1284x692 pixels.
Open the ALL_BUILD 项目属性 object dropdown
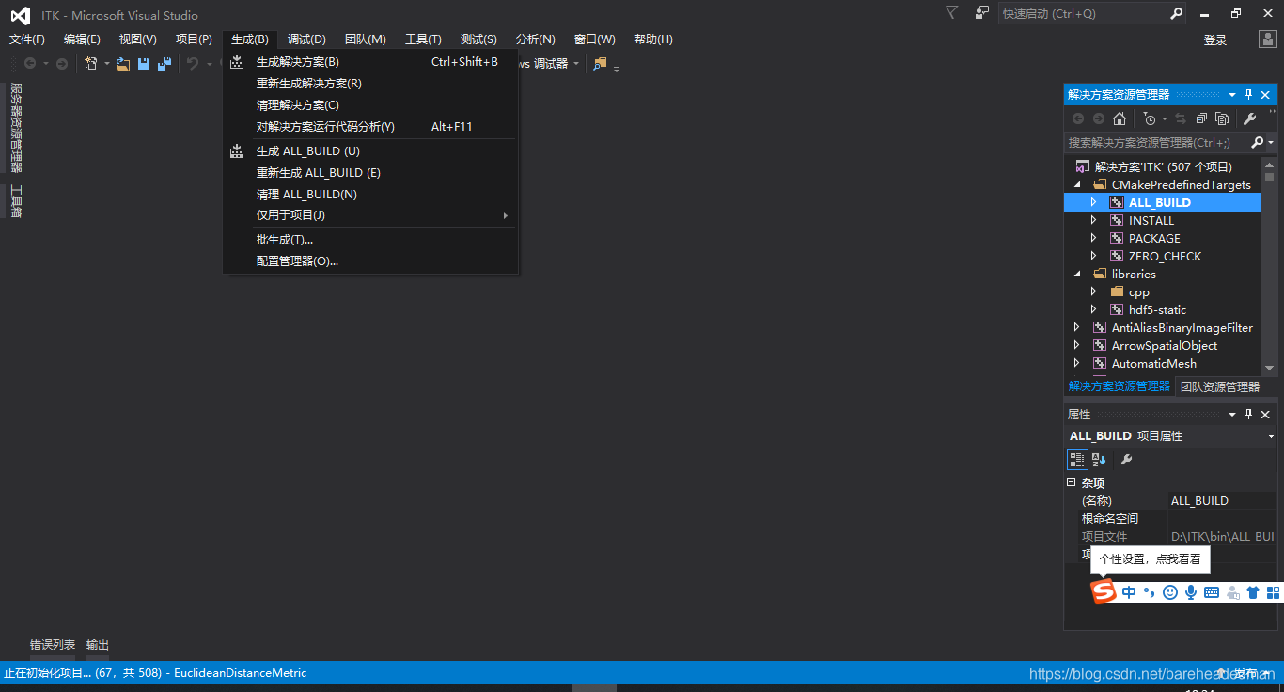tap(1271, 436)
